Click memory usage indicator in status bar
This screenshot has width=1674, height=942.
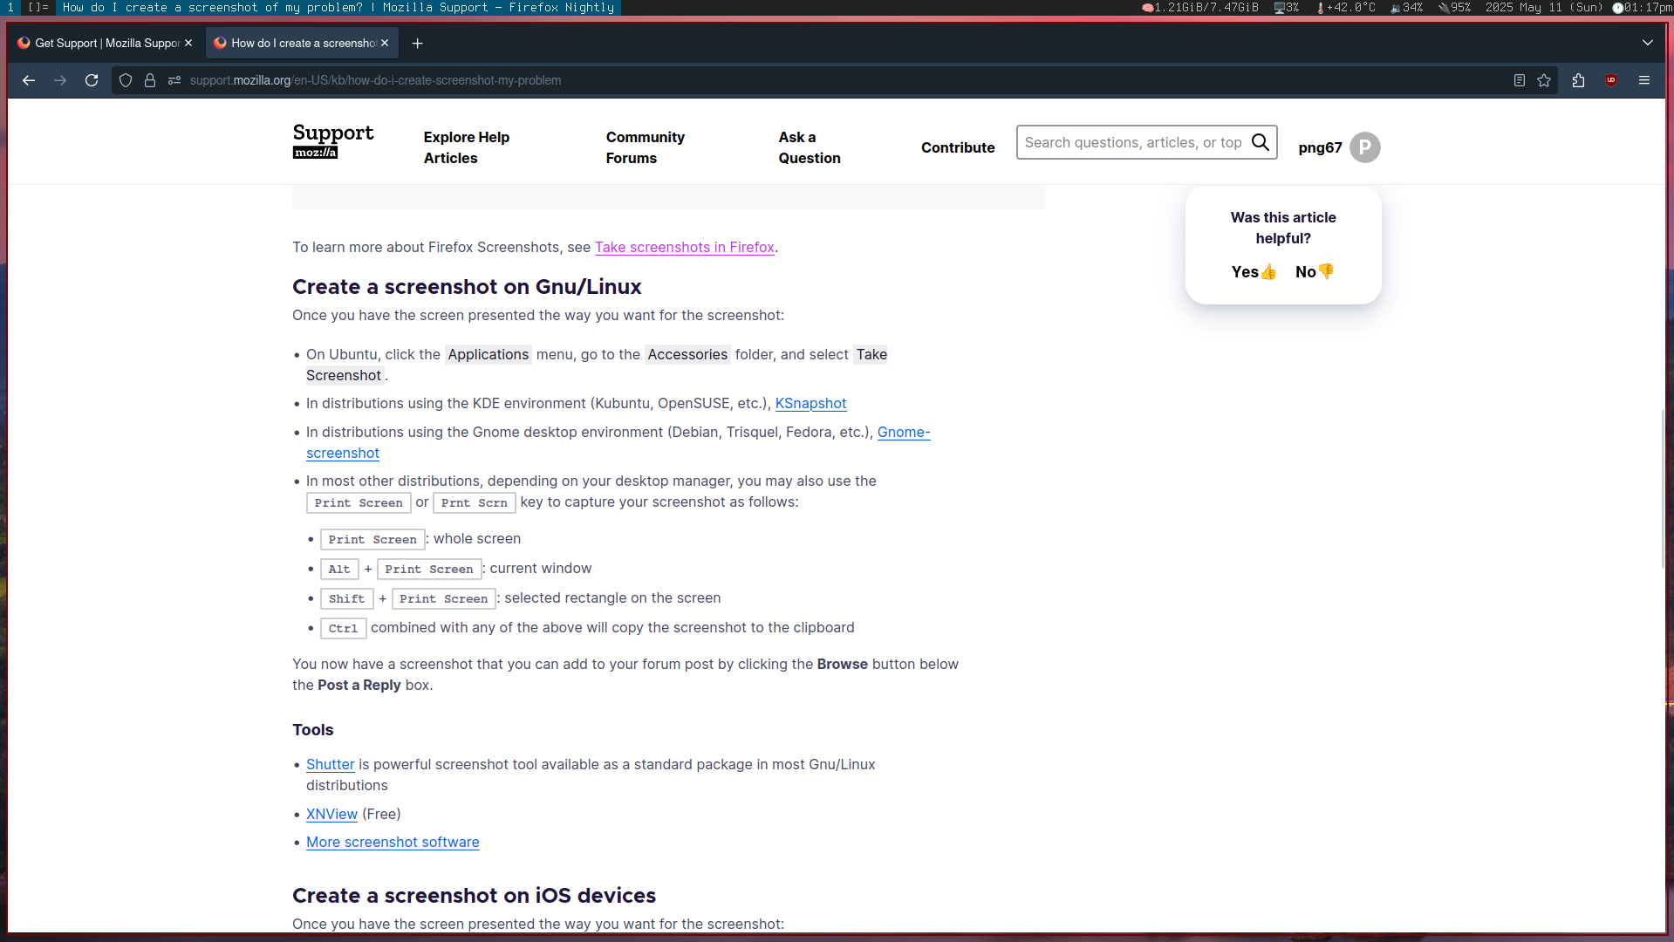click(1199, 7)
